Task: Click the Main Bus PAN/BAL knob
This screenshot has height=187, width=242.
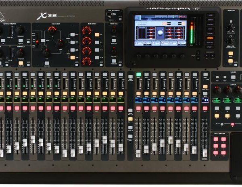Action: click(114, 50)
